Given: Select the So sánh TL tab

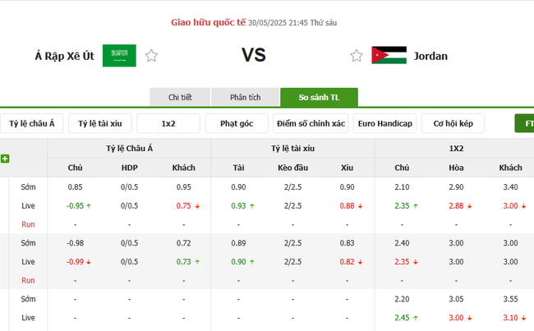Looking at the screenshot, I should (320, 98).
